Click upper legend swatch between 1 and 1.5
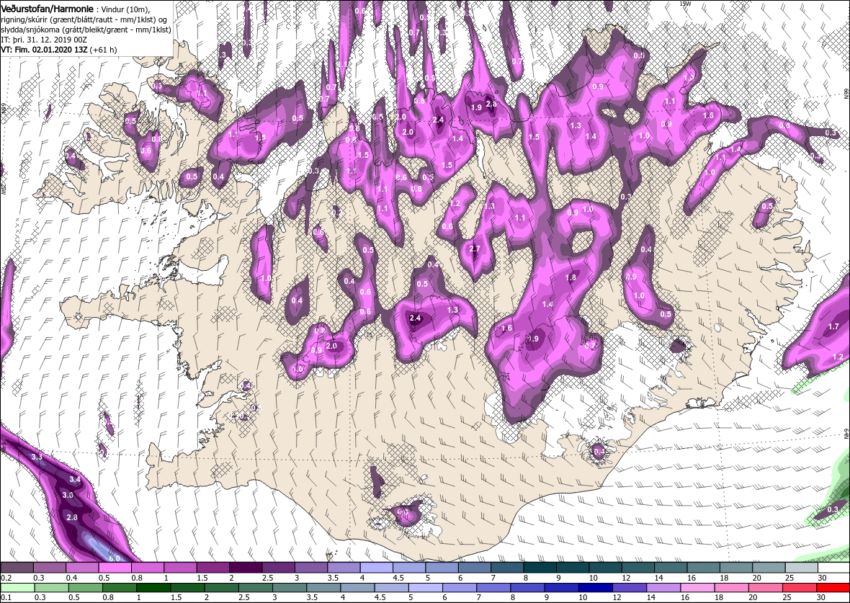The image size is (850, 603). [x=180, y=567]
